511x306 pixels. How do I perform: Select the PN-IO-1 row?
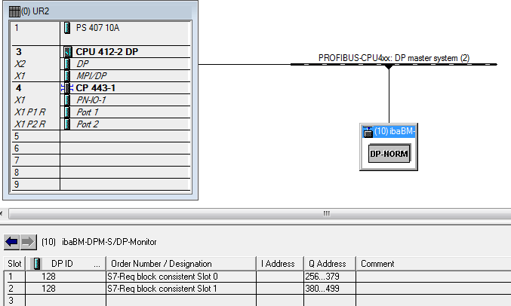click(x=100, y=100)
